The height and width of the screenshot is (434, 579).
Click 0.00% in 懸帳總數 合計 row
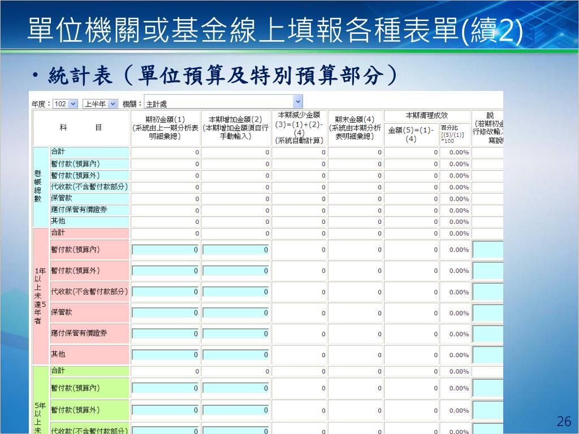point(459,153)
